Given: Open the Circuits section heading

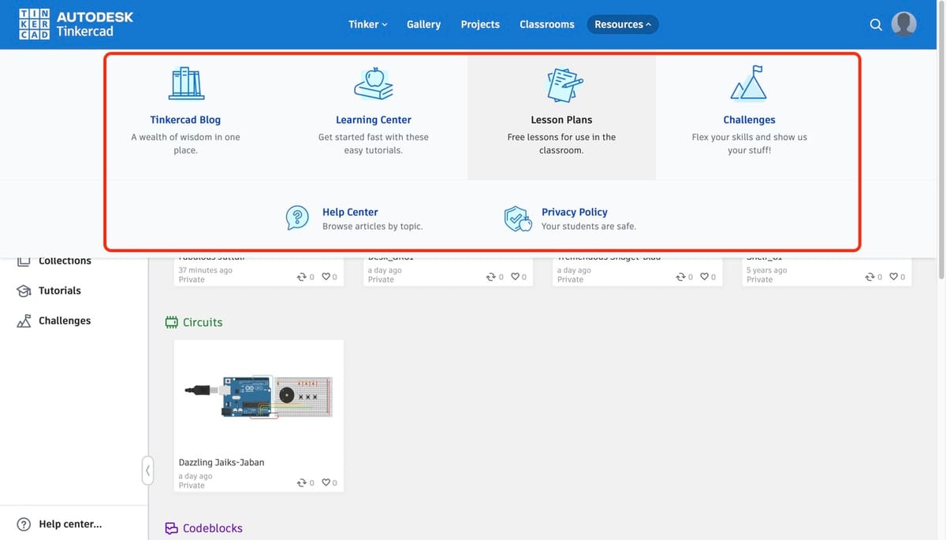Looking at the screenshot, I should point(203,322).
